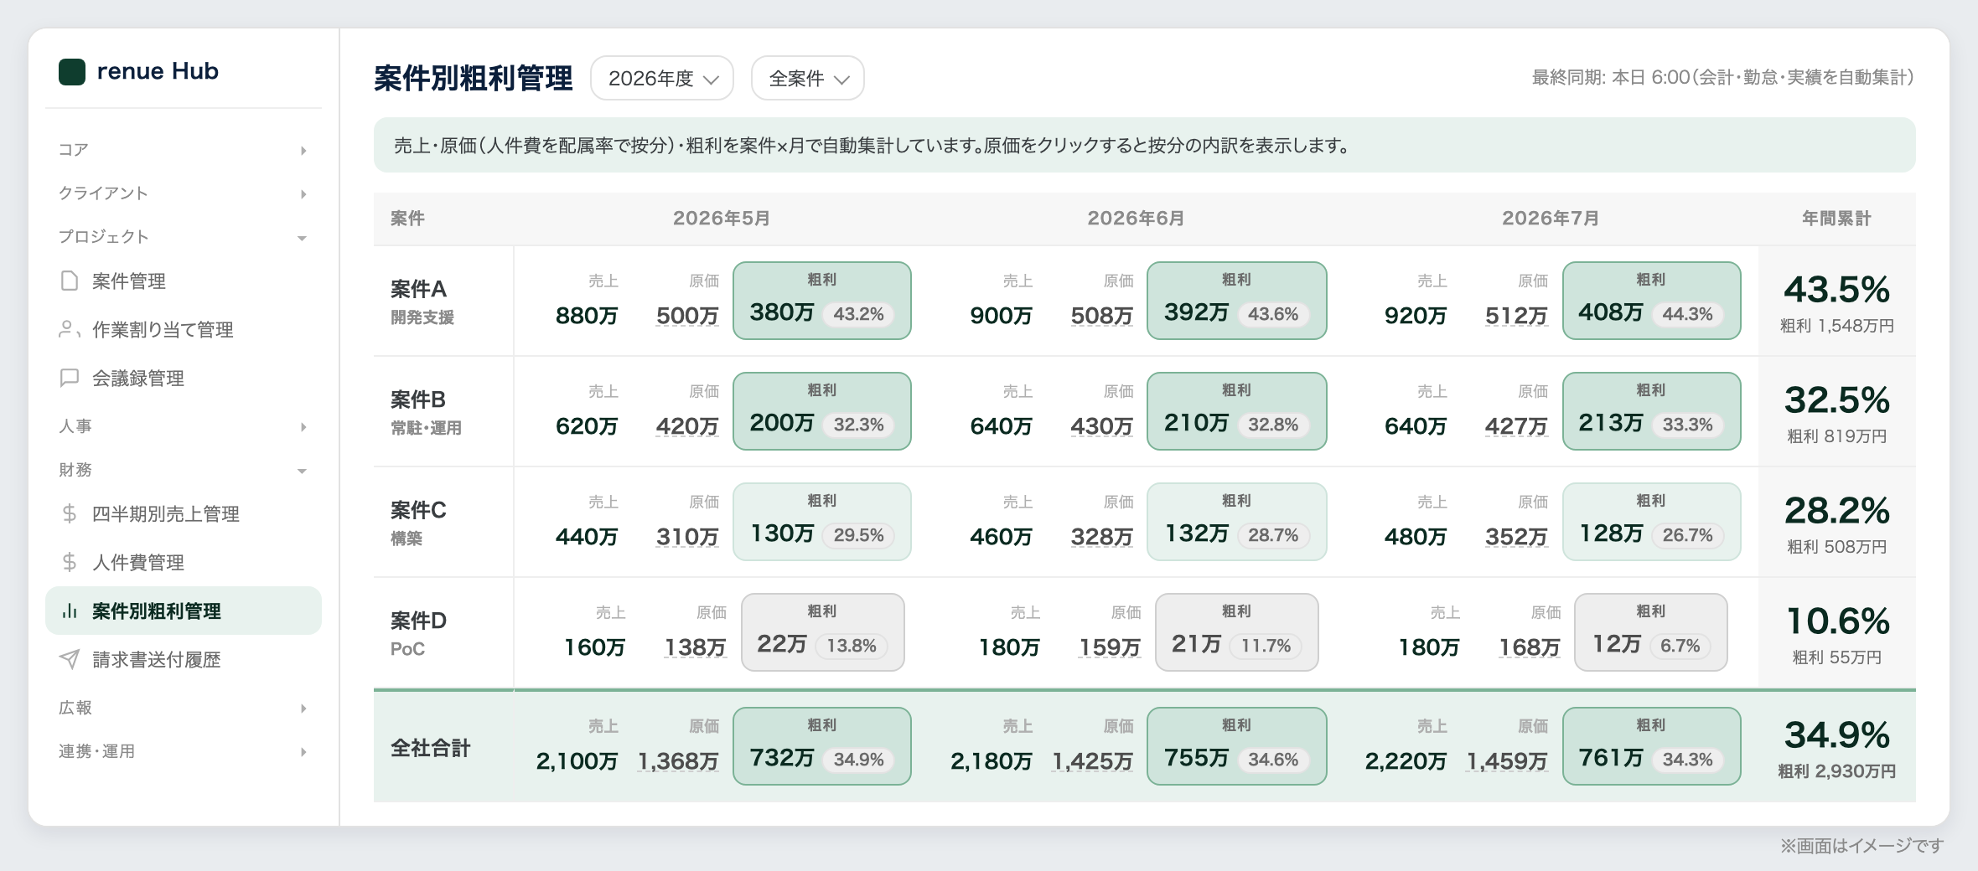
Task: Click 案件A July cost 512万
Action: coord(1516,316)
